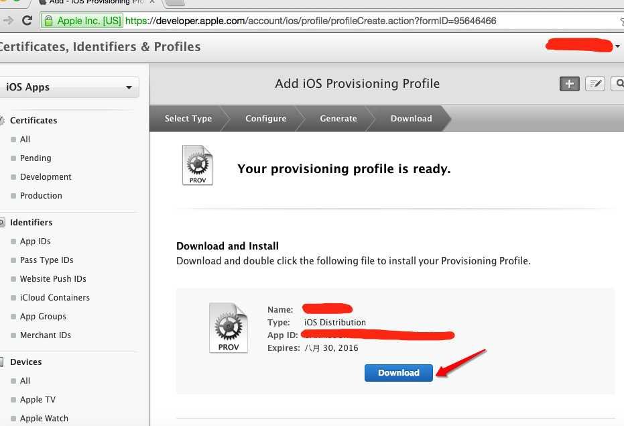
Task: Click the Select Type step
Action: pyautogui.click(x=188, y=119)
